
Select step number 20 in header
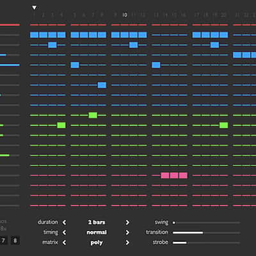pos(223,15)
